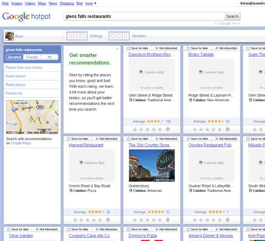Open News in top navigation
The image size is (265, 241).
click(x=53, y=3)
